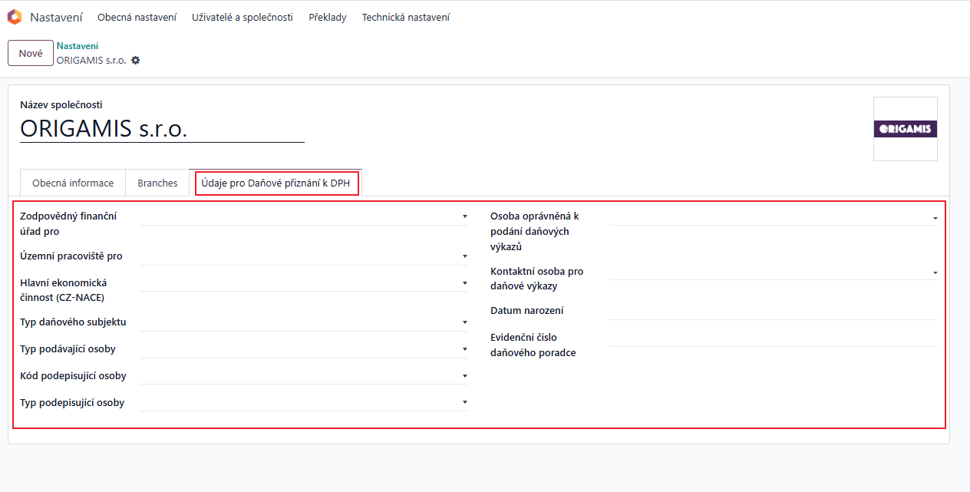Expand Zodpovědný finanční úřad dropdown
The width and height of the screenshot is (970, 492).
tap(303, 216)
